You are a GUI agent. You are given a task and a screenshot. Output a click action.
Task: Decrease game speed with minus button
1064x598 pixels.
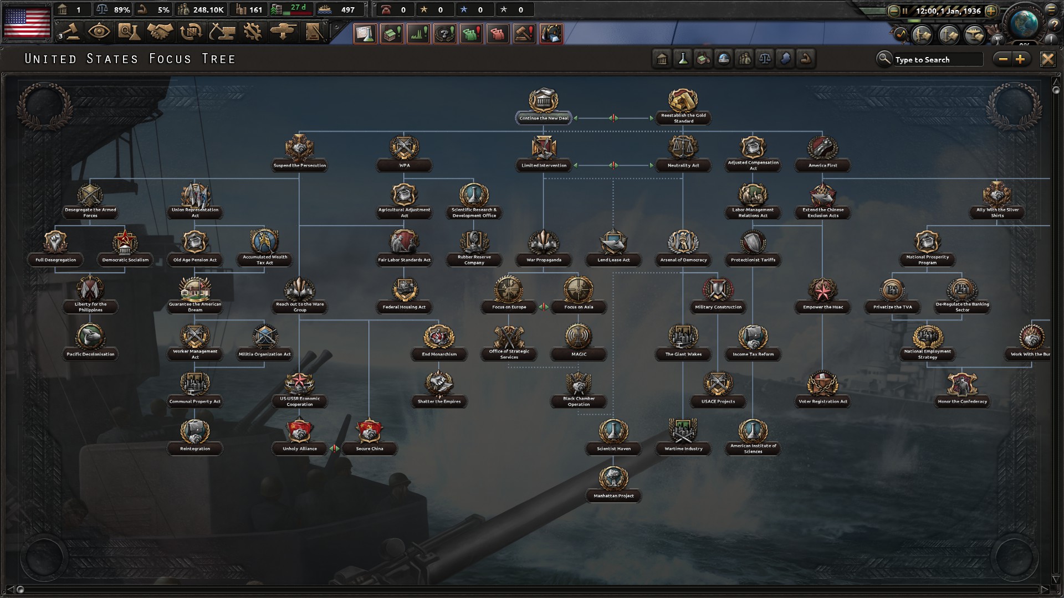[893, 11]
